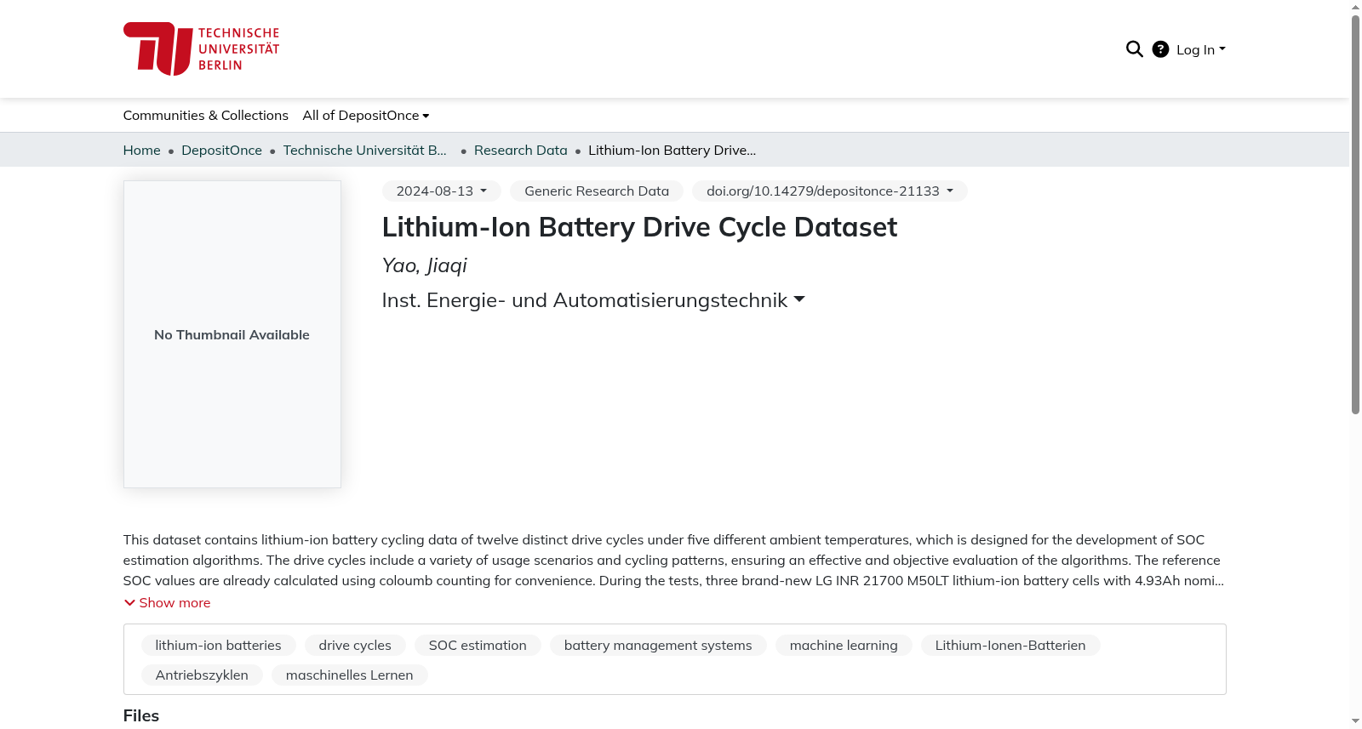The height and width of the screenshot is (729, 1362).
Task: Select the Lithium-Ionen-Batterien keyword tag
Action: [1010, 646]
